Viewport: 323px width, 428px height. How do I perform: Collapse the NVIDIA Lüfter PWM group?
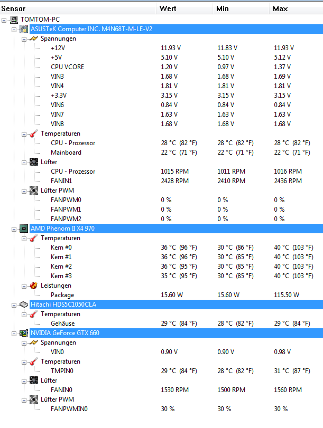click(x=24, y=400)
